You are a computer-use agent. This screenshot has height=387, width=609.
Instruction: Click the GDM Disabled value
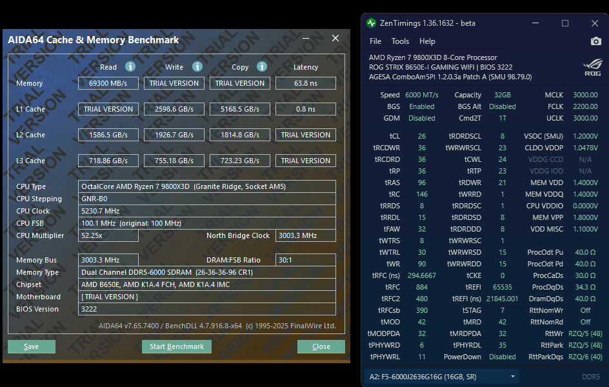click(x=422, y=118)
